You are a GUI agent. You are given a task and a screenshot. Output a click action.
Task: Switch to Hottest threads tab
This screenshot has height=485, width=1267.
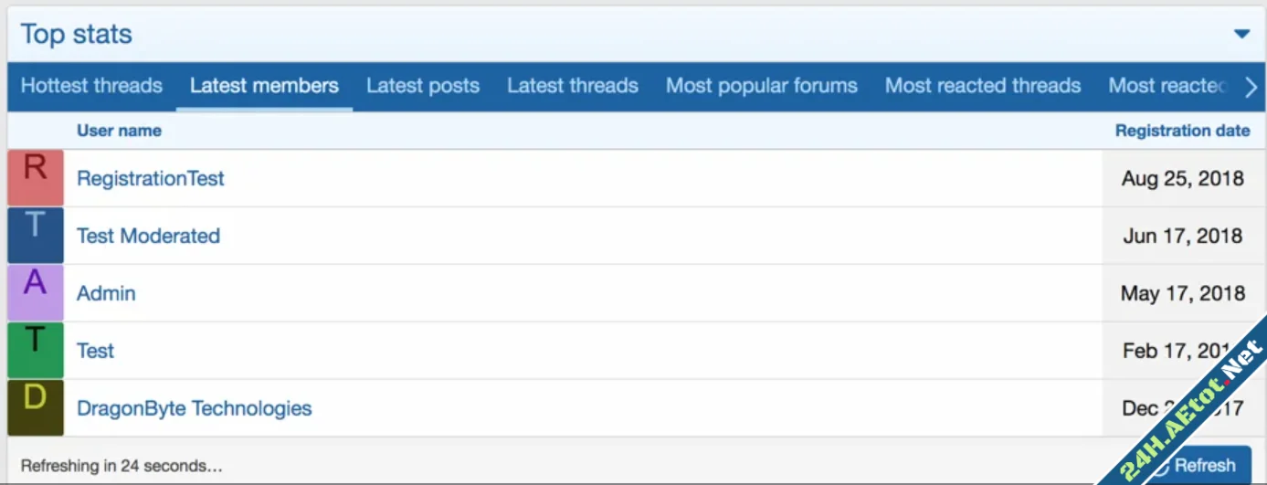point(91,86)
